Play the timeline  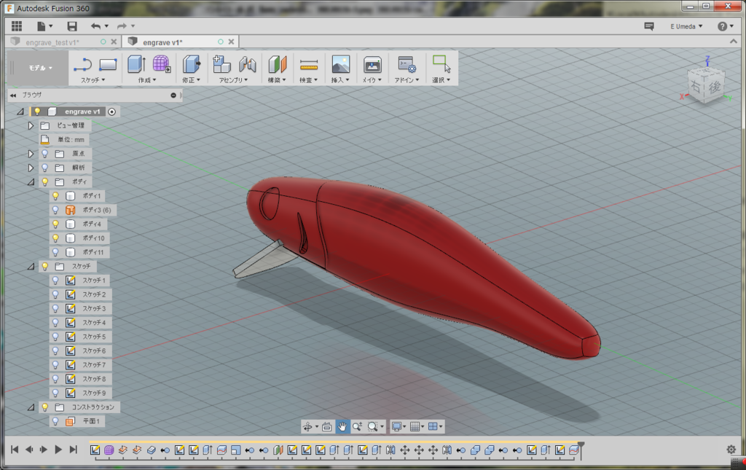(58, 450)
